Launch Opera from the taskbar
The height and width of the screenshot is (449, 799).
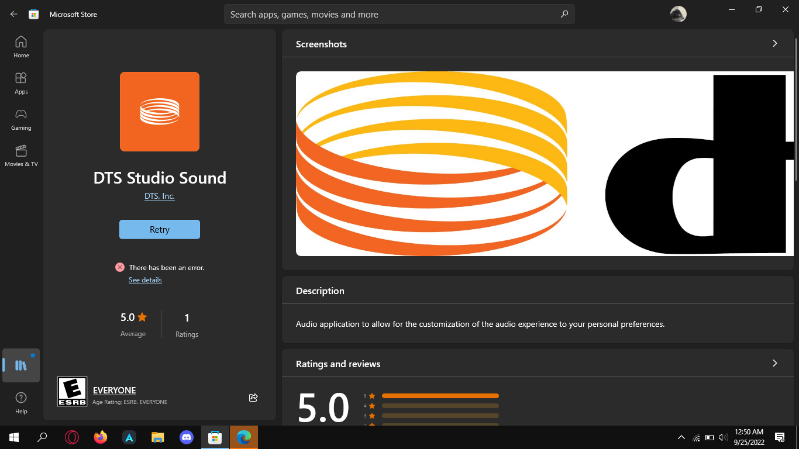(x=72, y=437)
